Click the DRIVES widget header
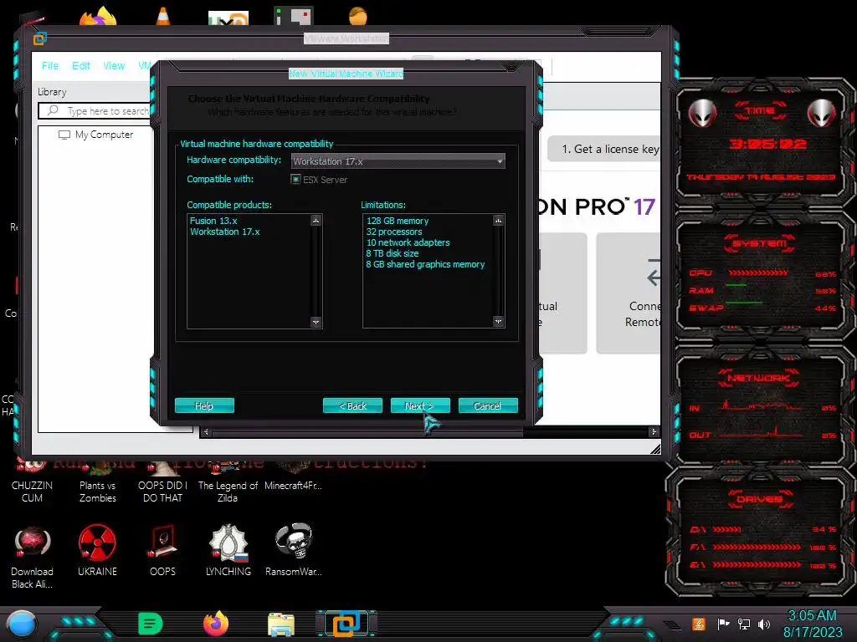The width and height of the screenshot is (857, 642). (x=760, y=499)
